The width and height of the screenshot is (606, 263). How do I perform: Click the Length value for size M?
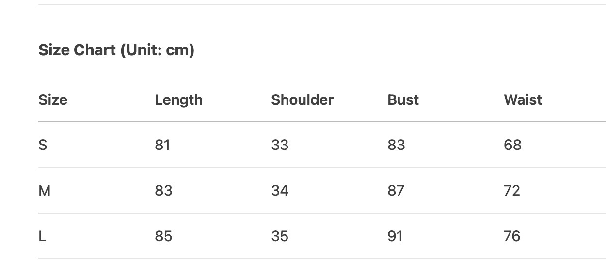tap(163, 191)
